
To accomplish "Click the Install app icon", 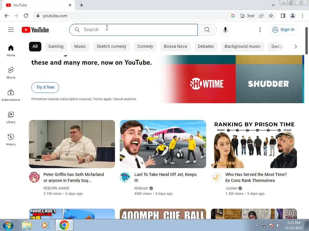I will pos(247,16).
